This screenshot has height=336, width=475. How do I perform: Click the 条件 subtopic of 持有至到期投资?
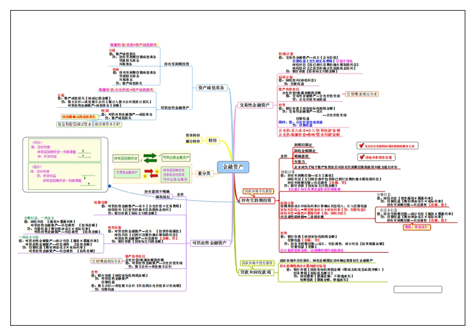284,156
